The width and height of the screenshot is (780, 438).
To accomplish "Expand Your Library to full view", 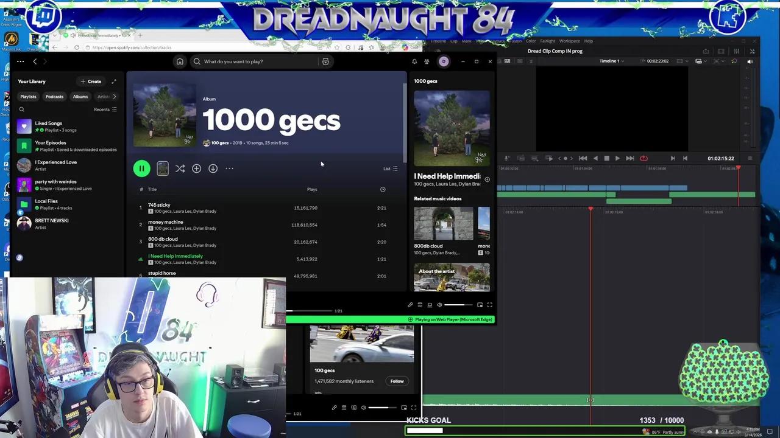I will [x=113, y=82].
